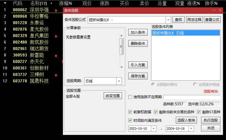Select stock row 300593 新雷能
Image resolution: width=226 pixels, height=140 pixels.
click(x=31, y=55)
